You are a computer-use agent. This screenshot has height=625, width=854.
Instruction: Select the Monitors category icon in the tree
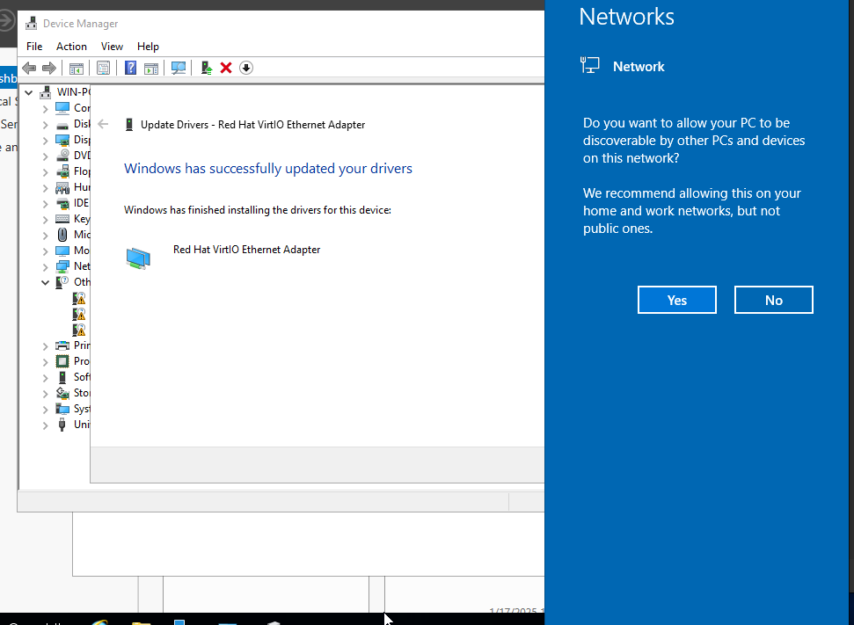coord(62,251)
